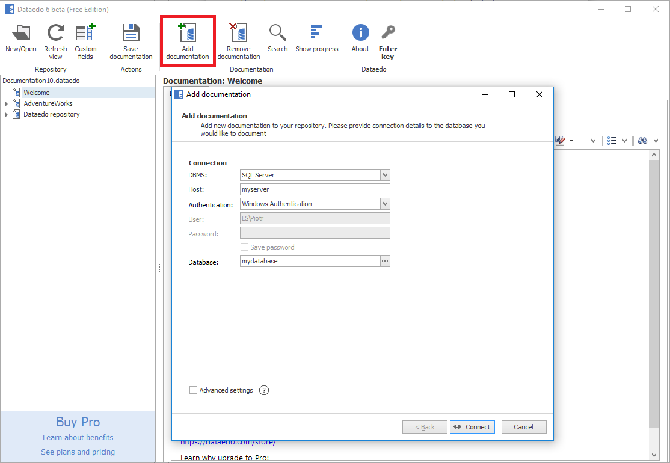Click the Cancel button in the dialog

click(x=523, y=427)
